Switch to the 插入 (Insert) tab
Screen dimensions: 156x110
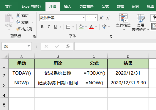pos(68,6)
